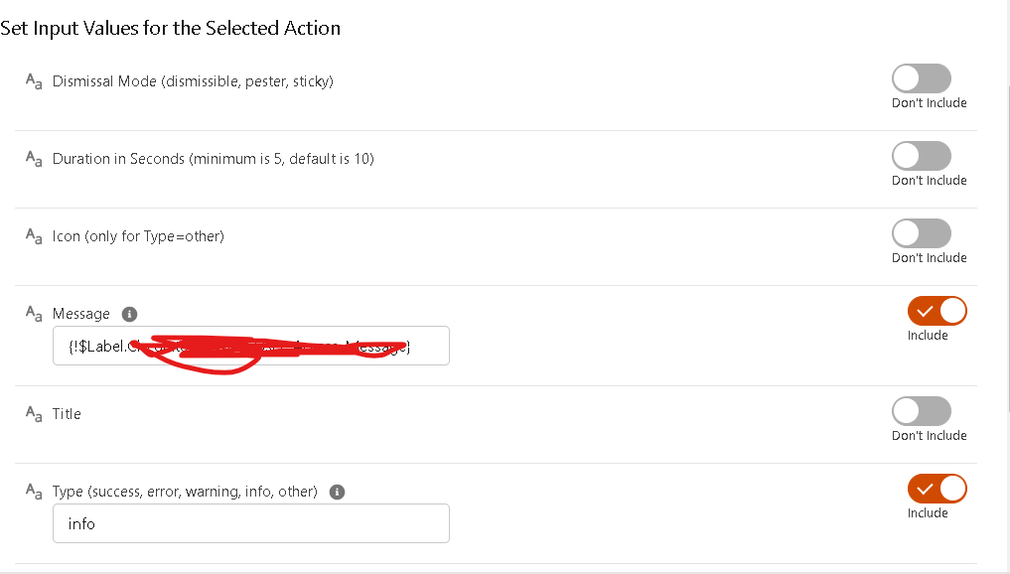The width and height of the screenshot is (1010, 574).
Task: Click the Duration in Seconds label text
Action: [214, 159]
